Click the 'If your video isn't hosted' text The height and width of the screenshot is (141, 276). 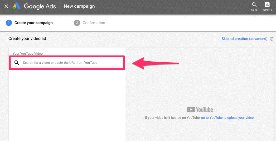coord(173,118)
